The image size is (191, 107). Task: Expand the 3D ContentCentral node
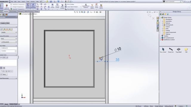click(161, 38)
